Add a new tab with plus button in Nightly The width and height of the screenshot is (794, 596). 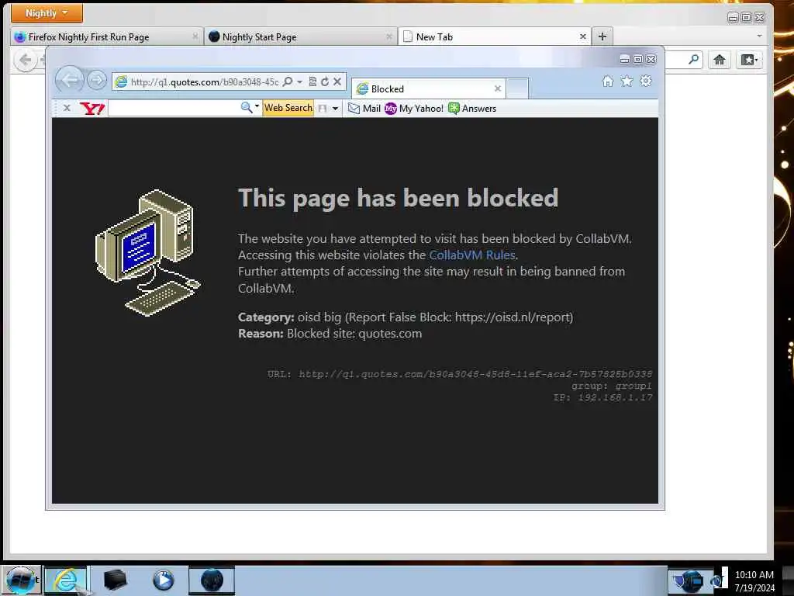[x=602, y=36]
